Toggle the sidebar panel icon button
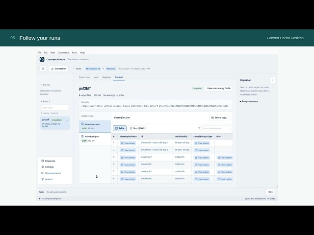Image resolution: width=314 pixels, height=235 pixels. click(x=43, y=69)
